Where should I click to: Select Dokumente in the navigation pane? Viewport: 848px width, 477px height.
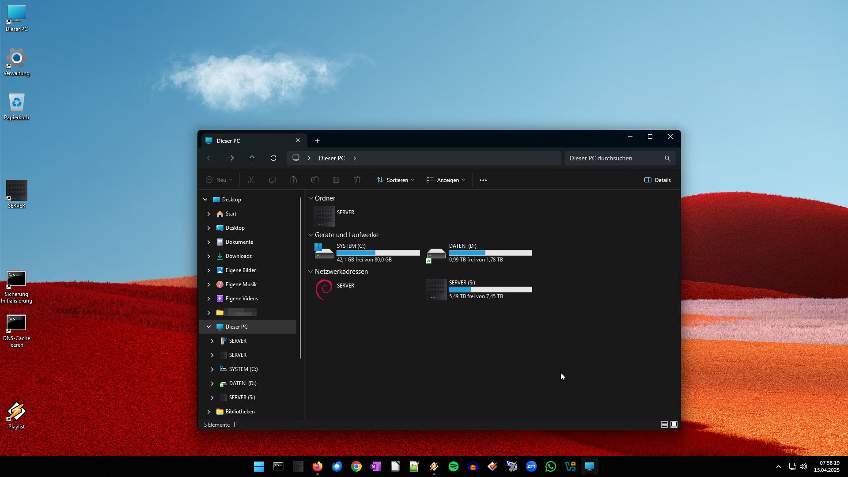239,242
